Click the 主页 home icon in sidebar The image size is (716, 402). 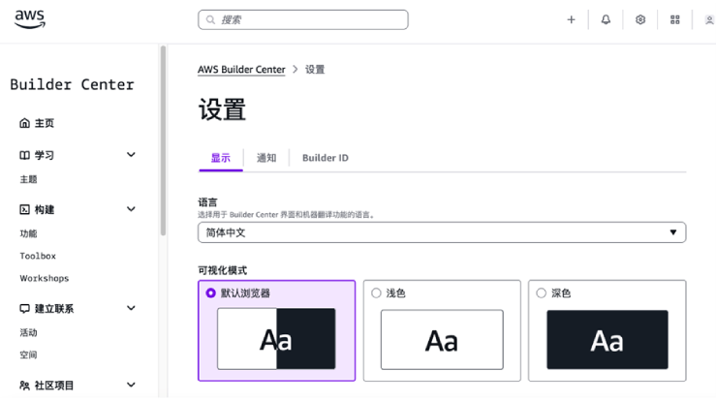click(25, 123)
